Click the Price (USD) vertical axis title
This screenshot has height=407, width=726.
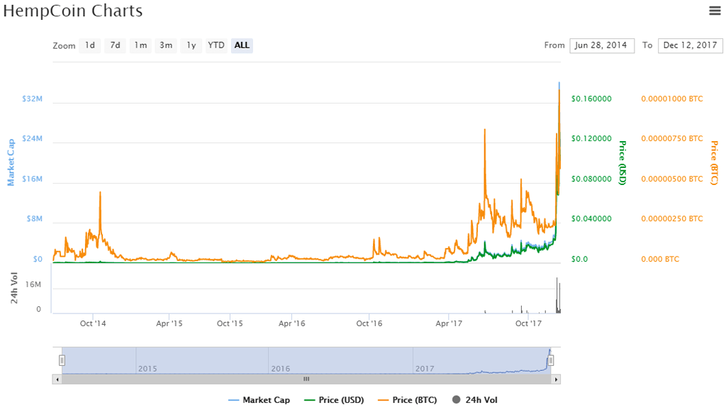622,163
